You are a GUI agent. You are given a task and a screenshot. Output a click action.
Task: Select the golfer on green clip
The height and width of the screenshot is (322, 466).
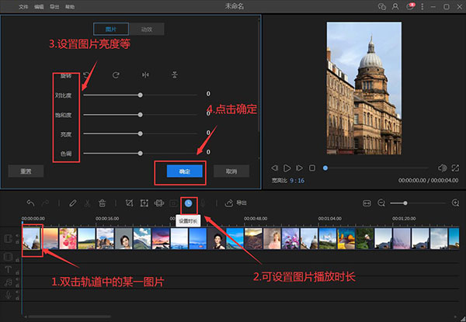coord(365,239)
